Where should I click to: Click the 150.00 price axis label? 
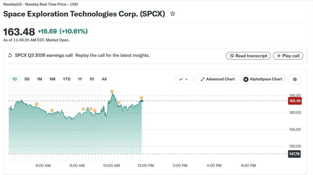pyautogui.click(x=295, y=146)
